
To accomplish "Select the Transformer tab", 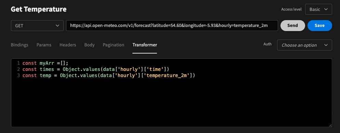I will (x=145, y=45).
